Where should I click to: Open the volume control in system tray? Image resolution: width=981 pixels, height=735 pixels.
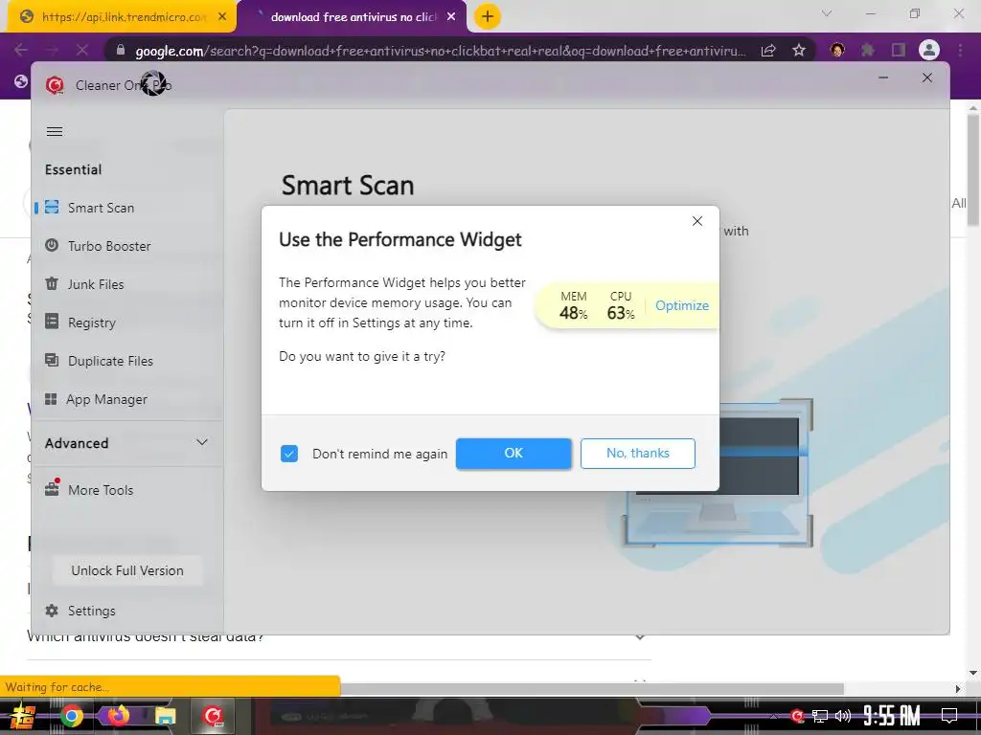(x=843, y=716)
